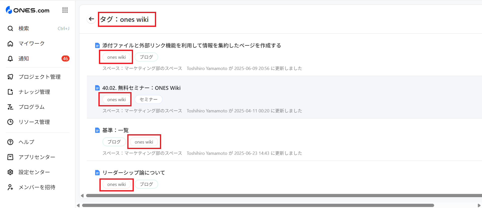Click ones wiki tag under 添付ファイル page
Screen dimensions: 482x208
[116, 57]
